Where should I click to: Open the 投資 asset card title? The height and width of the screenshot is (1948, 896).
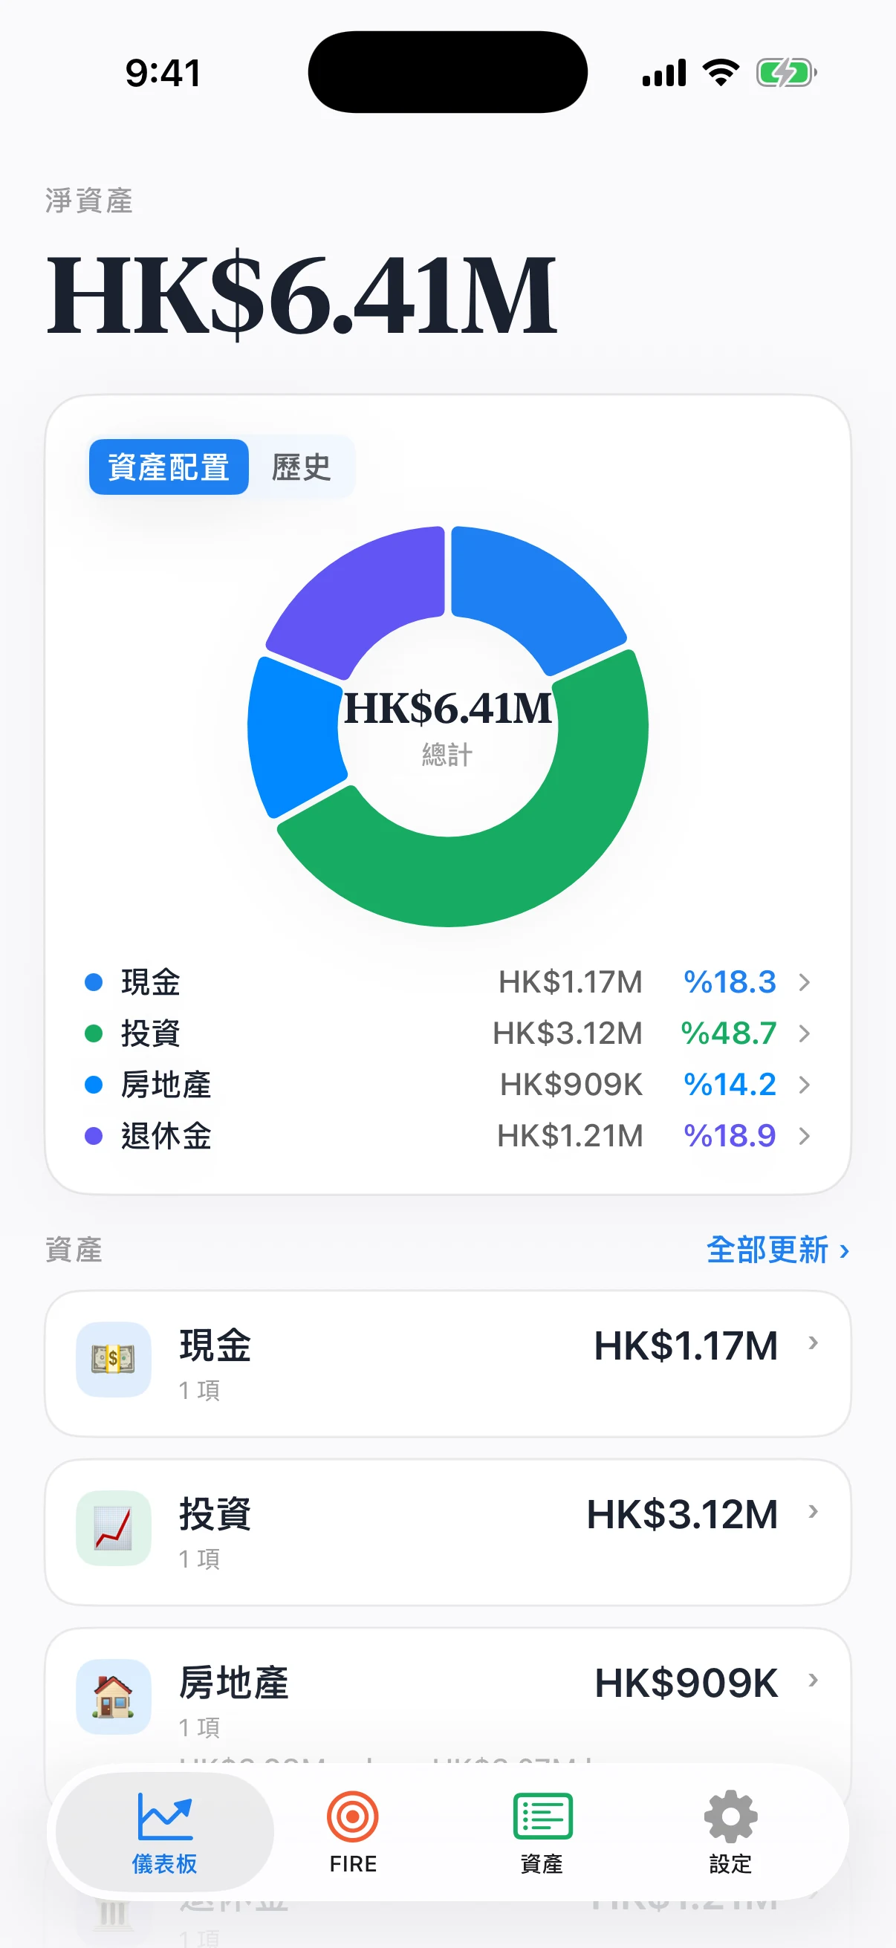coord(215,1514)
